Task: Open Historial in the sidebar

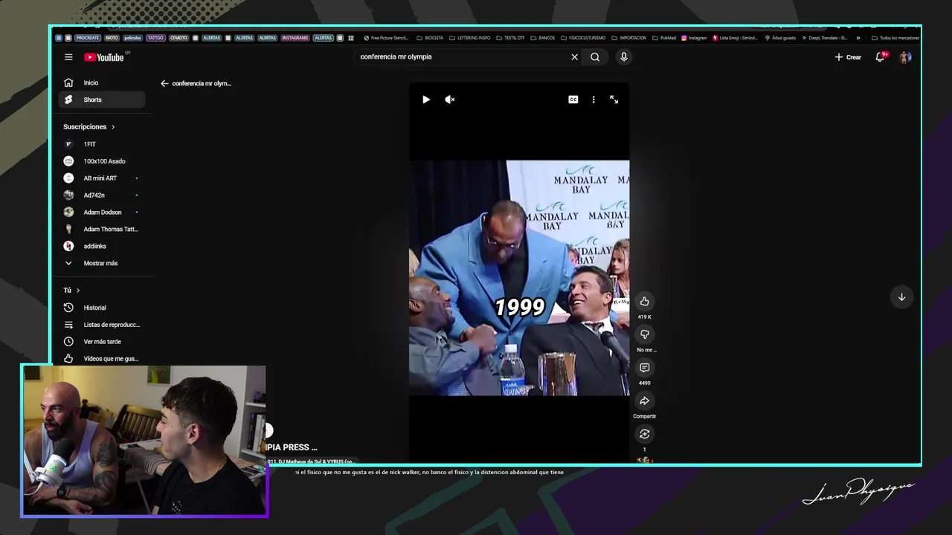Action: pos(102,308)
